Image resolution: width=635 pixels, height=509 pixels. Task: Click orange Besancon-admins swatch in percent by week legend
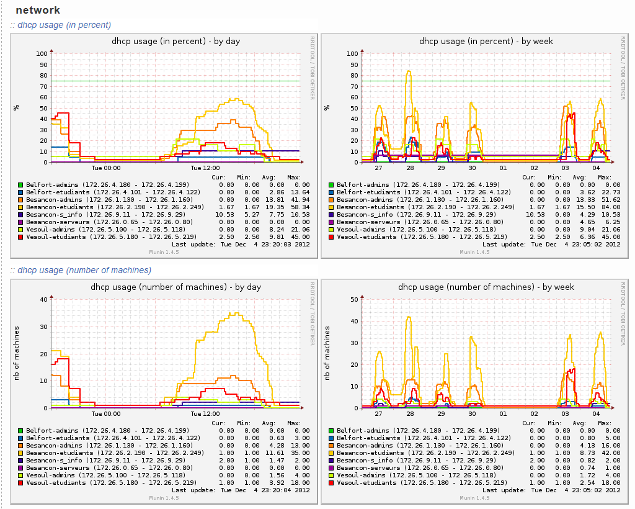pos(331,200)
